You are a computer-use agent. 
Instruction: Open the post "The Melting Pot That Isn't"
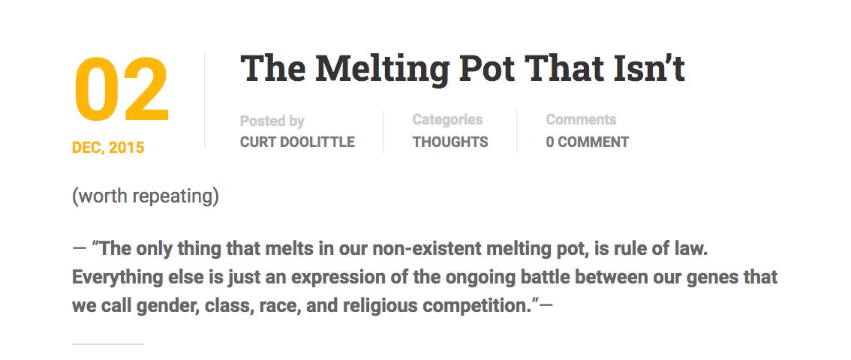(x=462, y=69)
